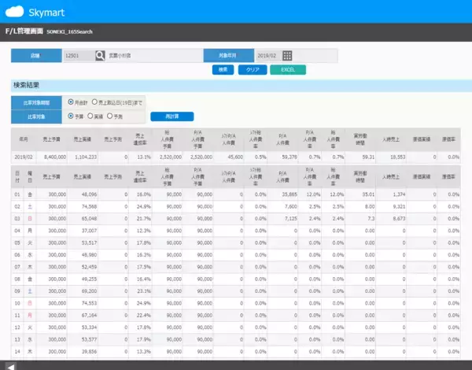
Task: Choose 実績 as comparison target
Action: point(91,116)
